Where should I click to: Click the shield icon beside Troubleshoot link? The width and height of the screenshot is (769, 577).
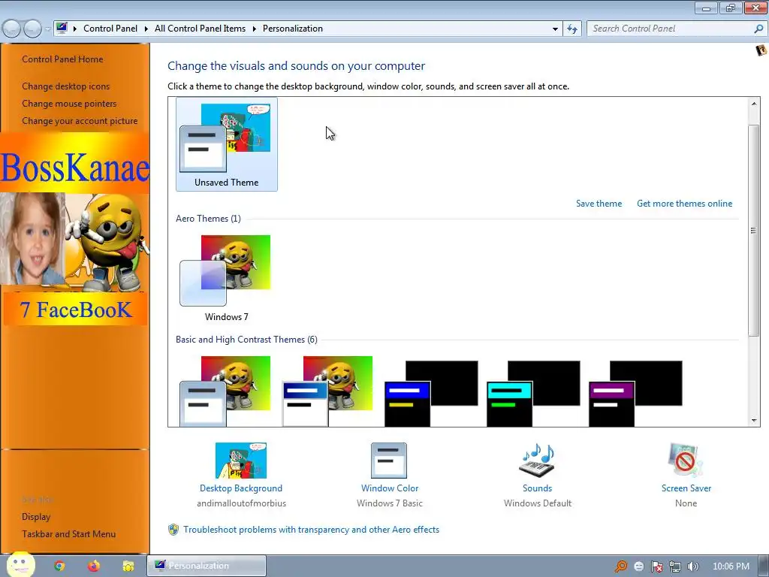coord(173,530)
